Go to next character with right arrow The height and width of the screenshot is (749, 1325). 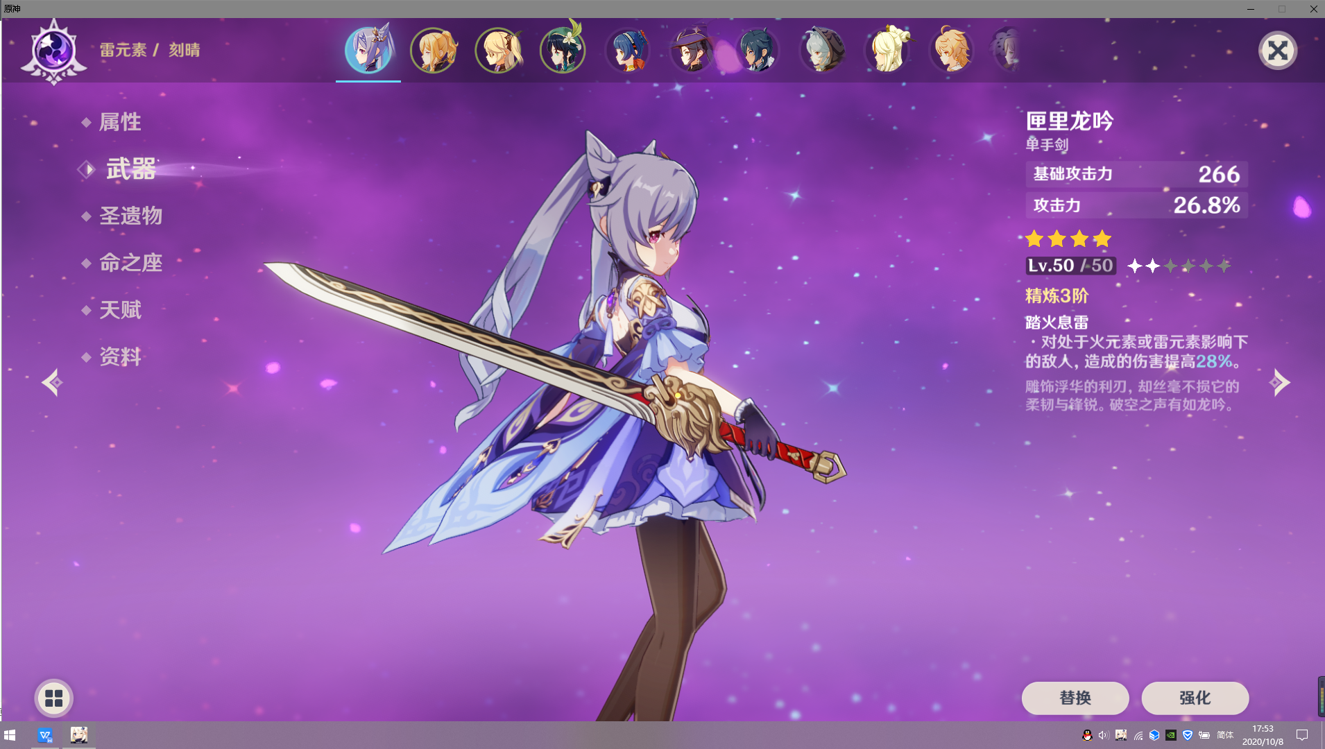pos(1279,382)
